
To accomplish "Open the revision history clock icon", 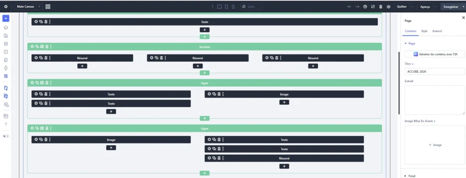I will click(365, 7).
